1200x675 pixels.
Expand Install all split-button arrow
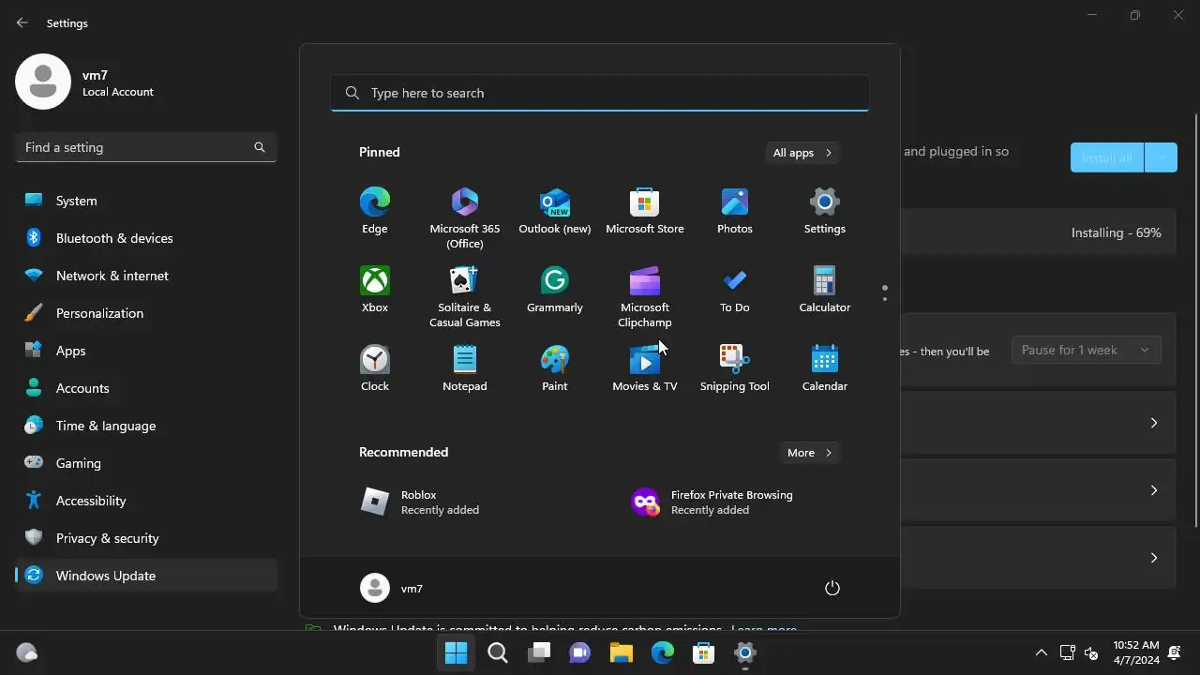click(1162, 157)
